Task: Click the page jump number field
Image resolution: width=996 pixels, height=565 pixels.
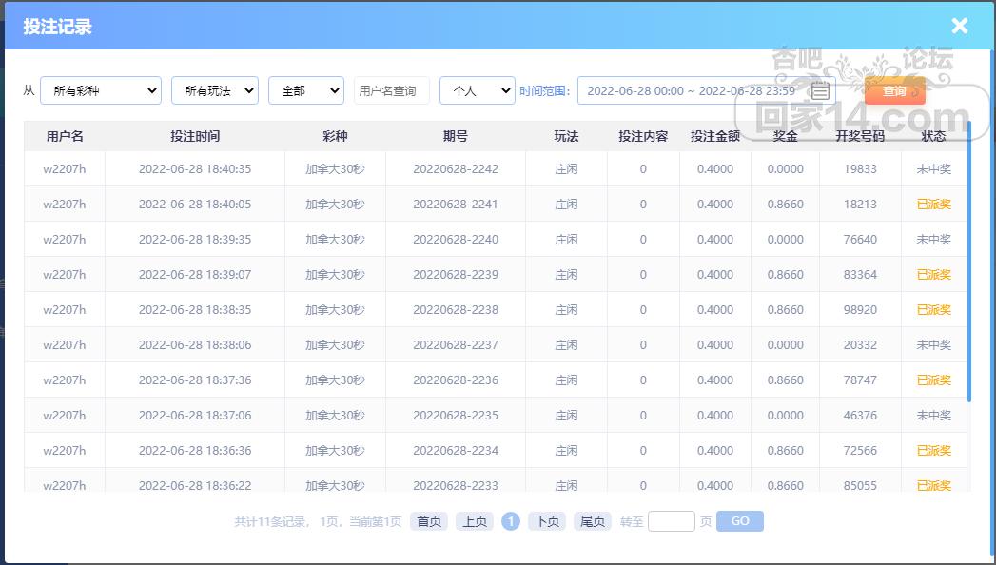Action: click(671, 521)
